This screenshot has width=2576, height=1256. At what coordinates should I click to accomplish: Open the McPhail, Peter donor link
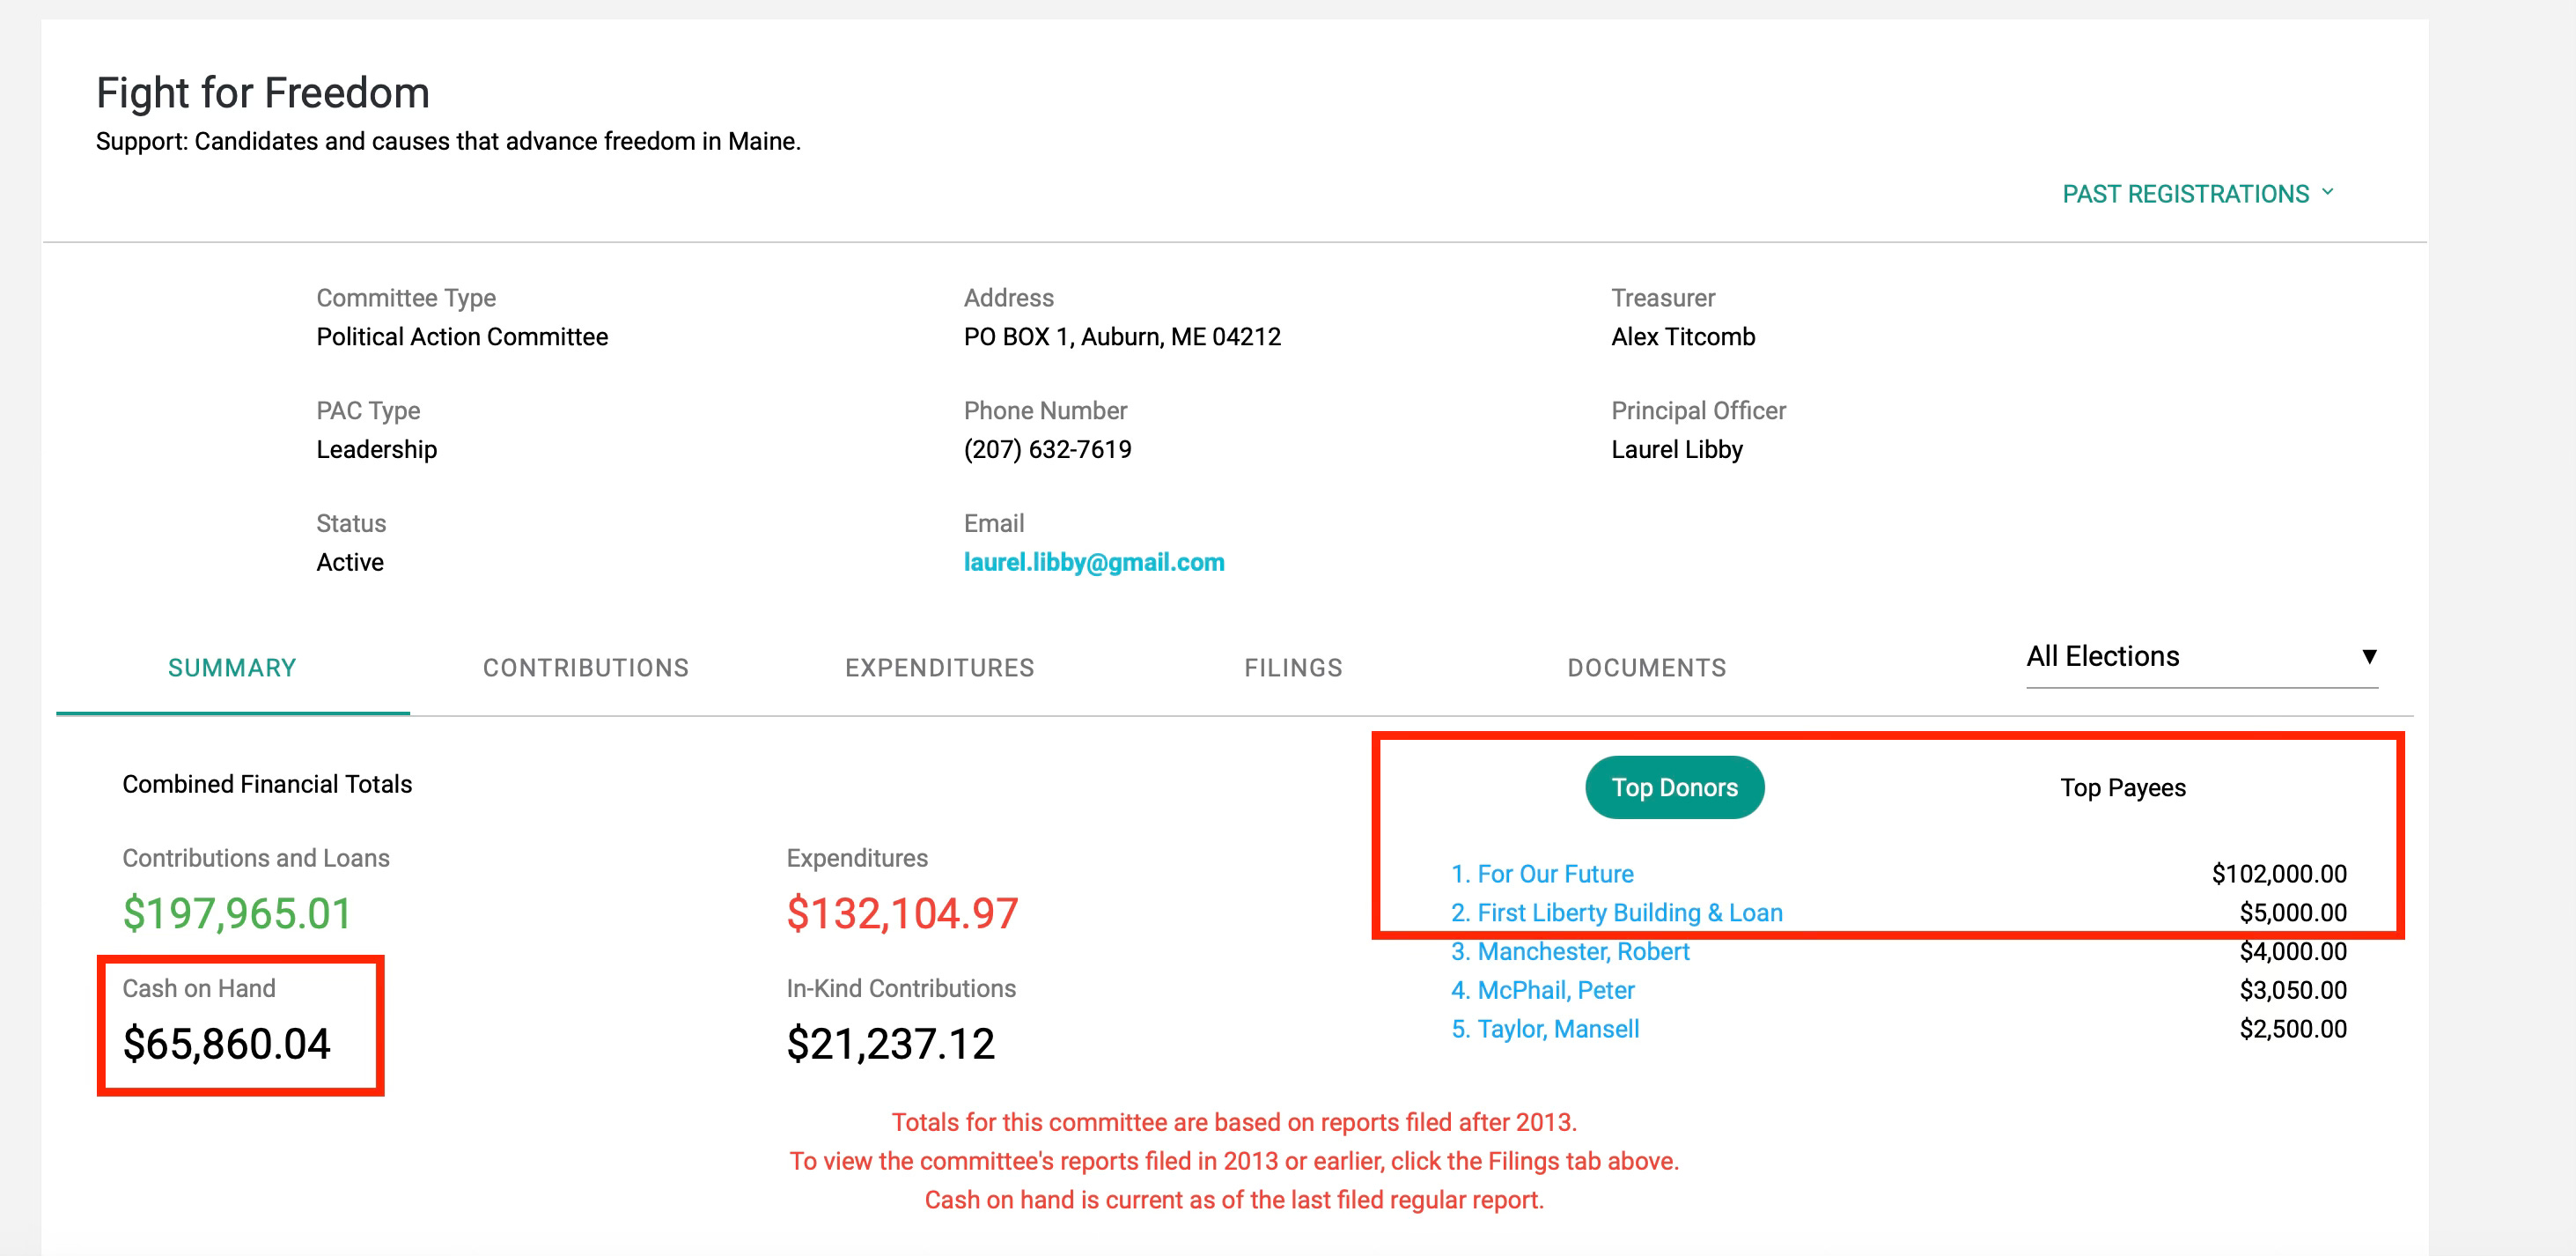[x=1555, y=991]
